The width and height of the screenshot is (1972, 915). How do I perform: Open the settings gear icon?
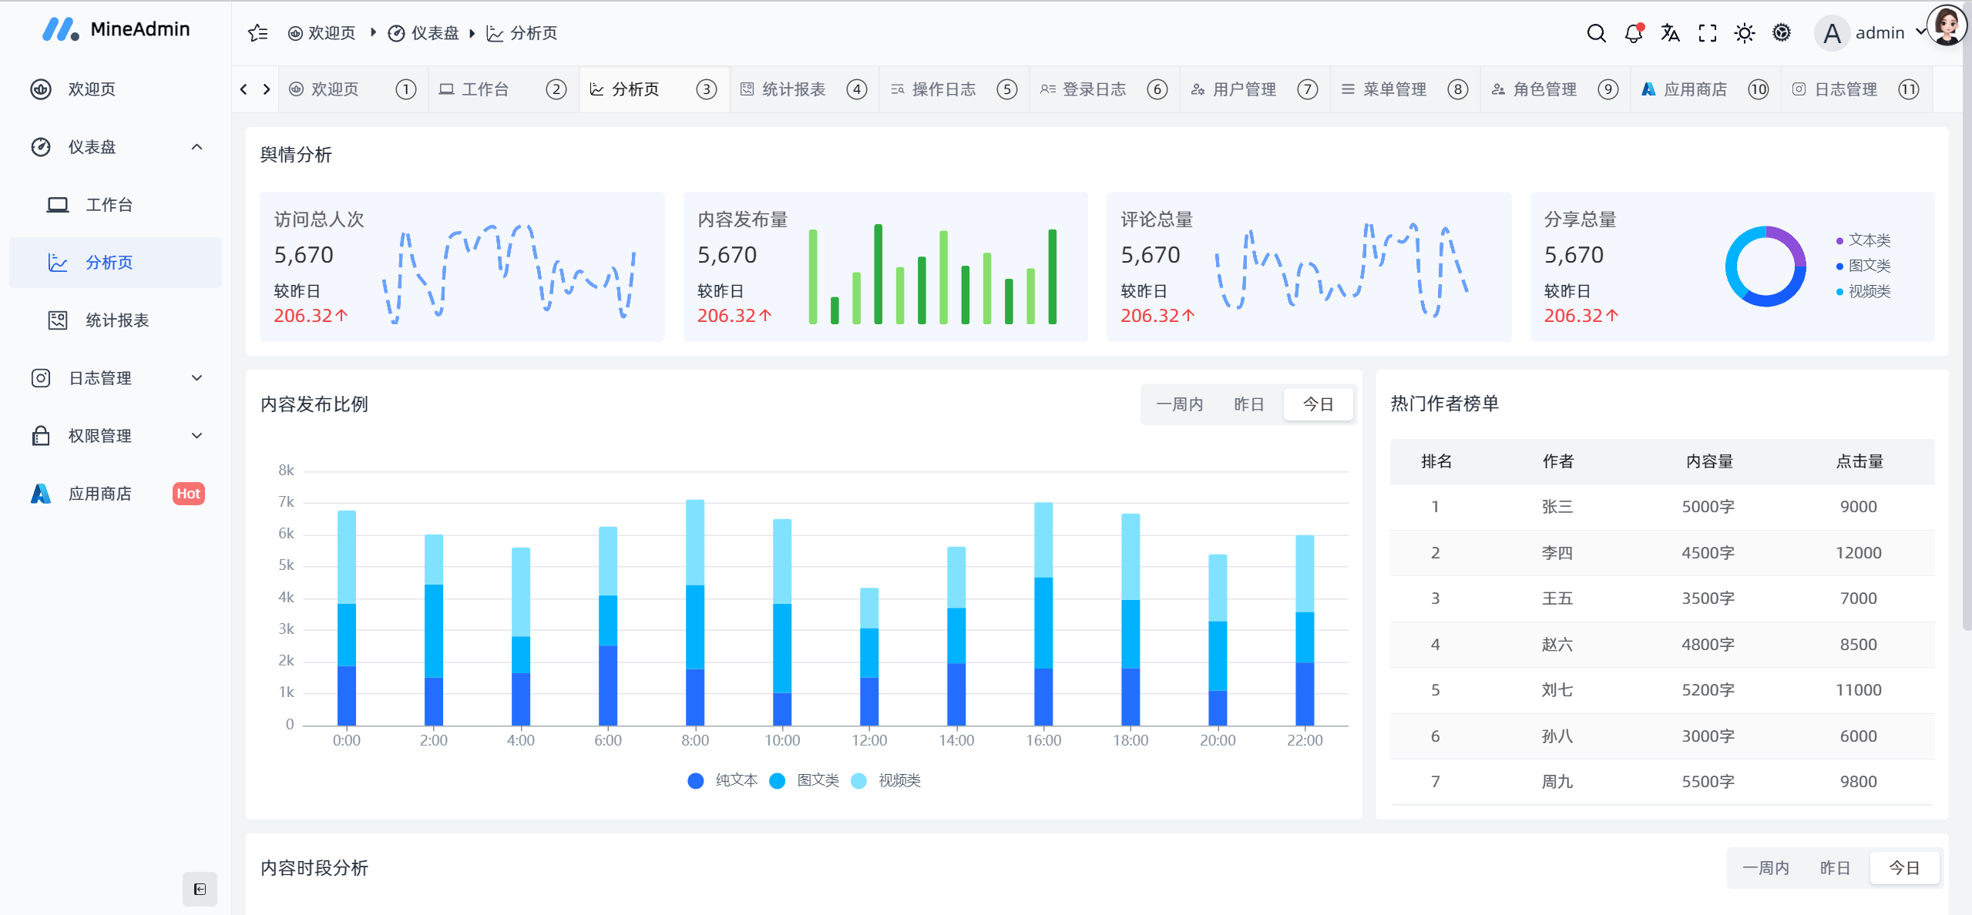tap(1781, 33)
